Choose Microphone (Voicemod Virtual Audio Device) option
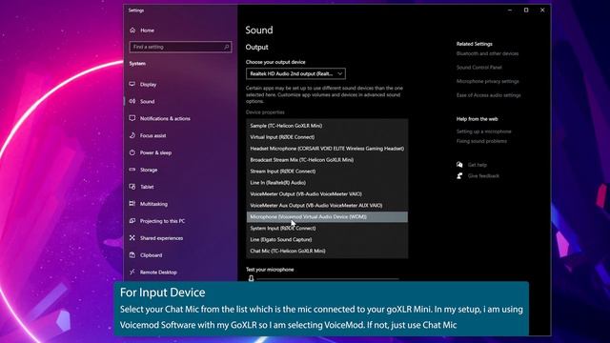This screenshot has width=610, height=343. coord(327,216)
